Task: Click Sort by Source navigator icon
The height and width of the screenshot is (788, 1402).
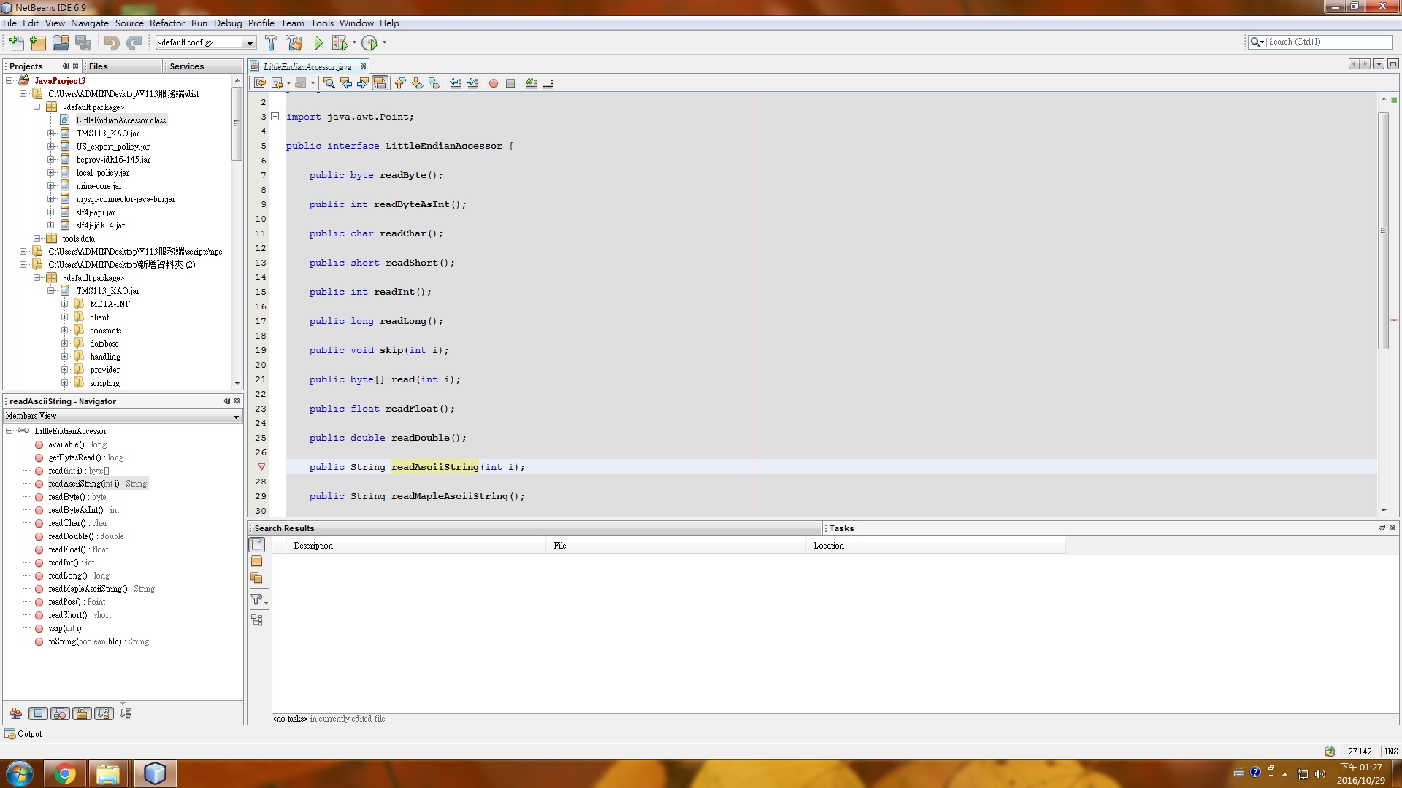Action: point(126,714)
